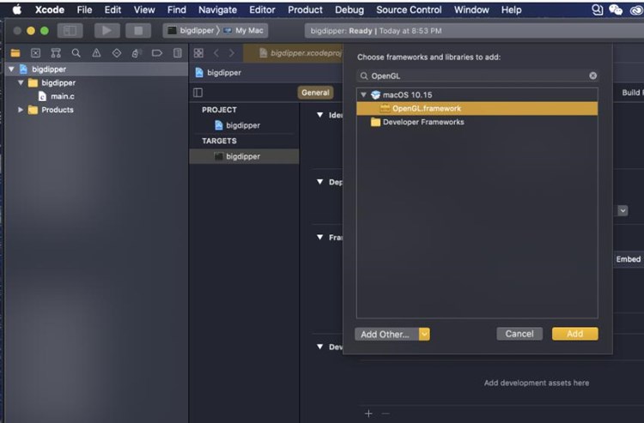Viewport: 644px width, 423px height.
Task: Click the Cancel button
Action: (519, 334)
